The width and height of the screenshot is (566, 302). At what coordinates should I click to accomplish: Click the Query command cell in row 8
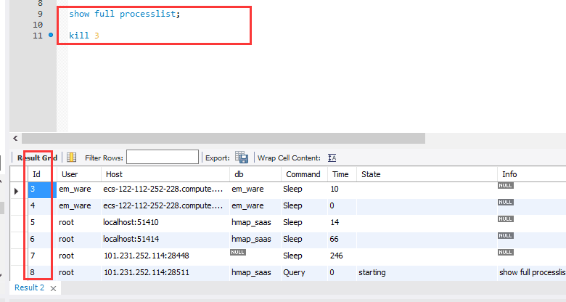[x=296, y=273]
